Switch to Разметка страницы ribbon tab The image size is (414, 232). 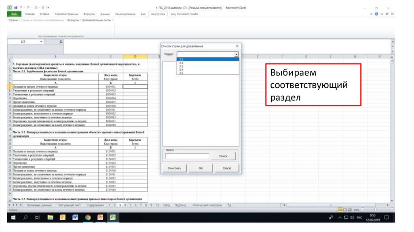(x=66, y=14)
